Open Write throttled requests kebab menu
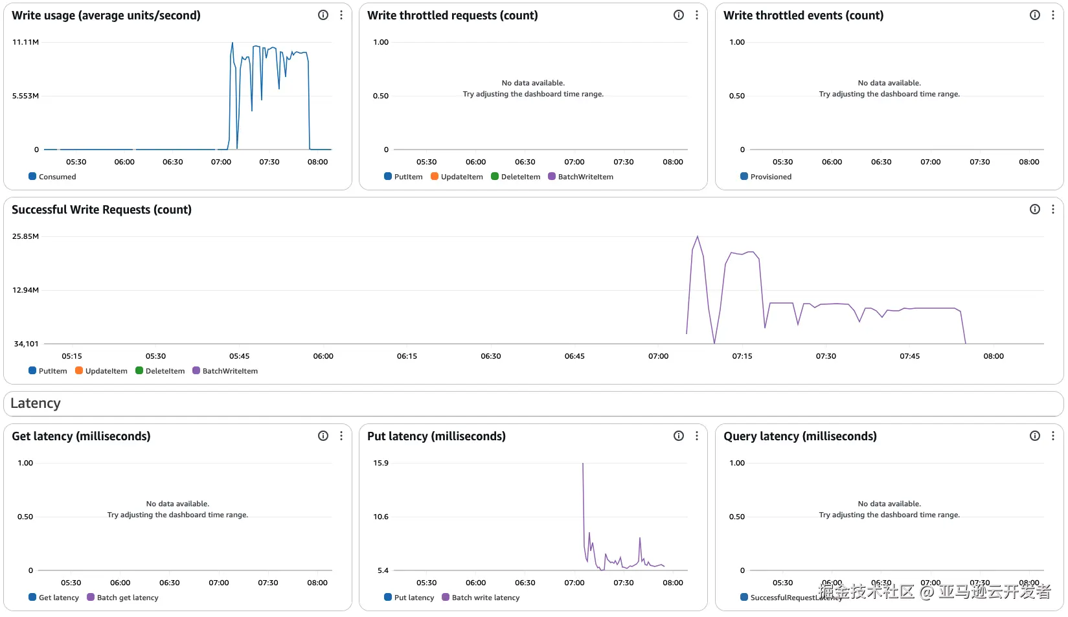The width and height of the screenshot is (1068, 617). coord(697,15)
